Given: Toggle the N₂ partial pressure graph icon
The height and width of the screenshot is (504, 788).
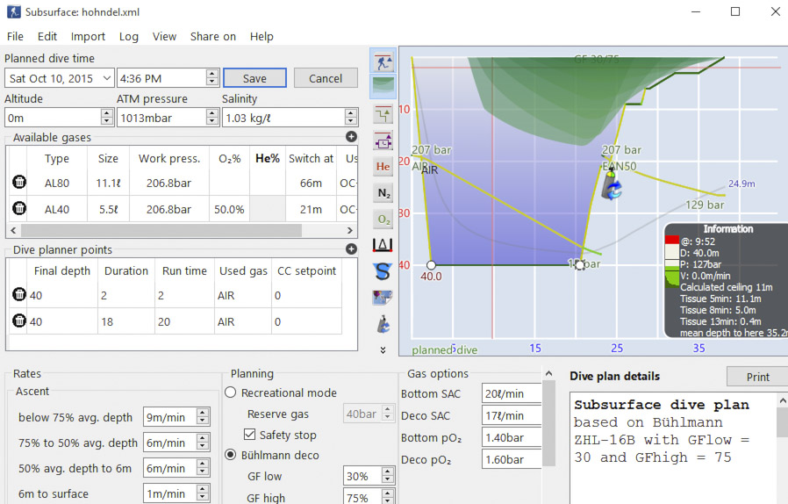Looking at the screenshot, I should [383, 192].
